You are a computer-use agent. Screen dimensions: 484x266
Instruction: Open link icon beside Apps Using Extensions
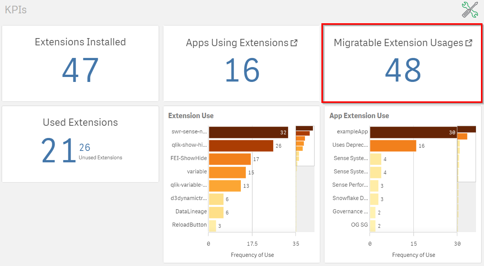294,43
